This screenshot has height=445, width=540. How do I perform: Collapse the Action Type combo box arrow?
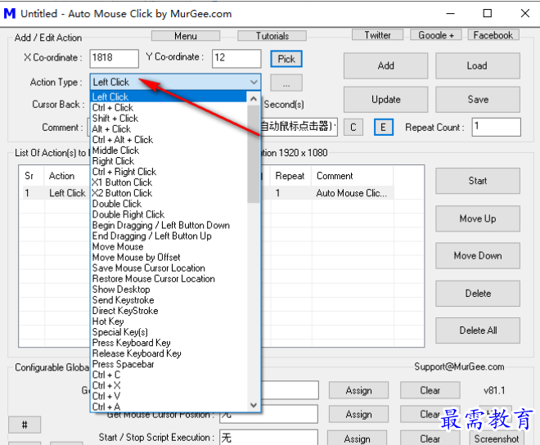pyautogui.click(x=254, y=82)
